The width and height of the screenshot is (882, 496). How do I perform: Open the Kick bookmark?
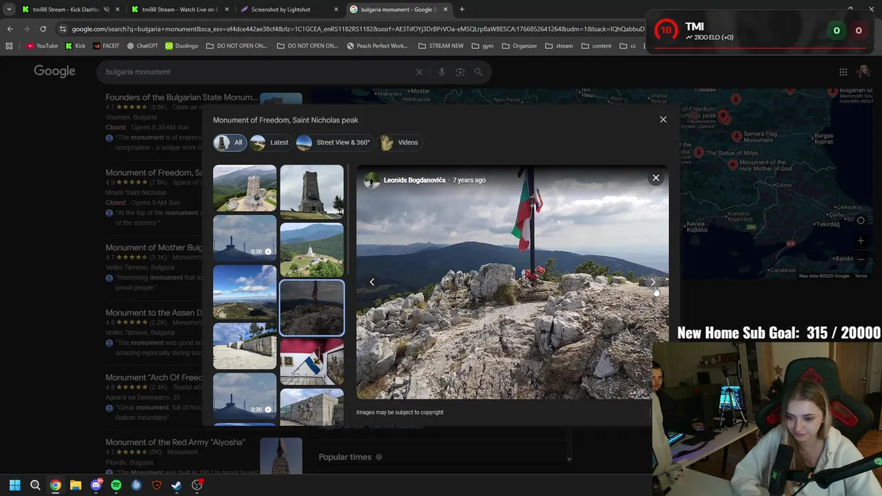(75, 46)
